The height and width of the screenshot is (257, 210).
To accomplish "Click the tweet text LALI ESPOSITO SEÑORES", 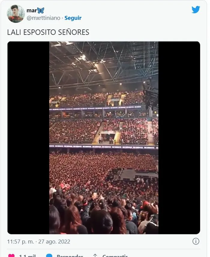I will pyautogui.click(x=48, y=32).
